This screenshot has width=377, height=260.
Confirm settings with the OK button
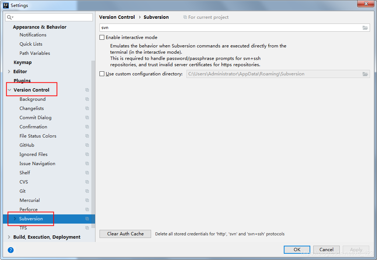point(297,249)
